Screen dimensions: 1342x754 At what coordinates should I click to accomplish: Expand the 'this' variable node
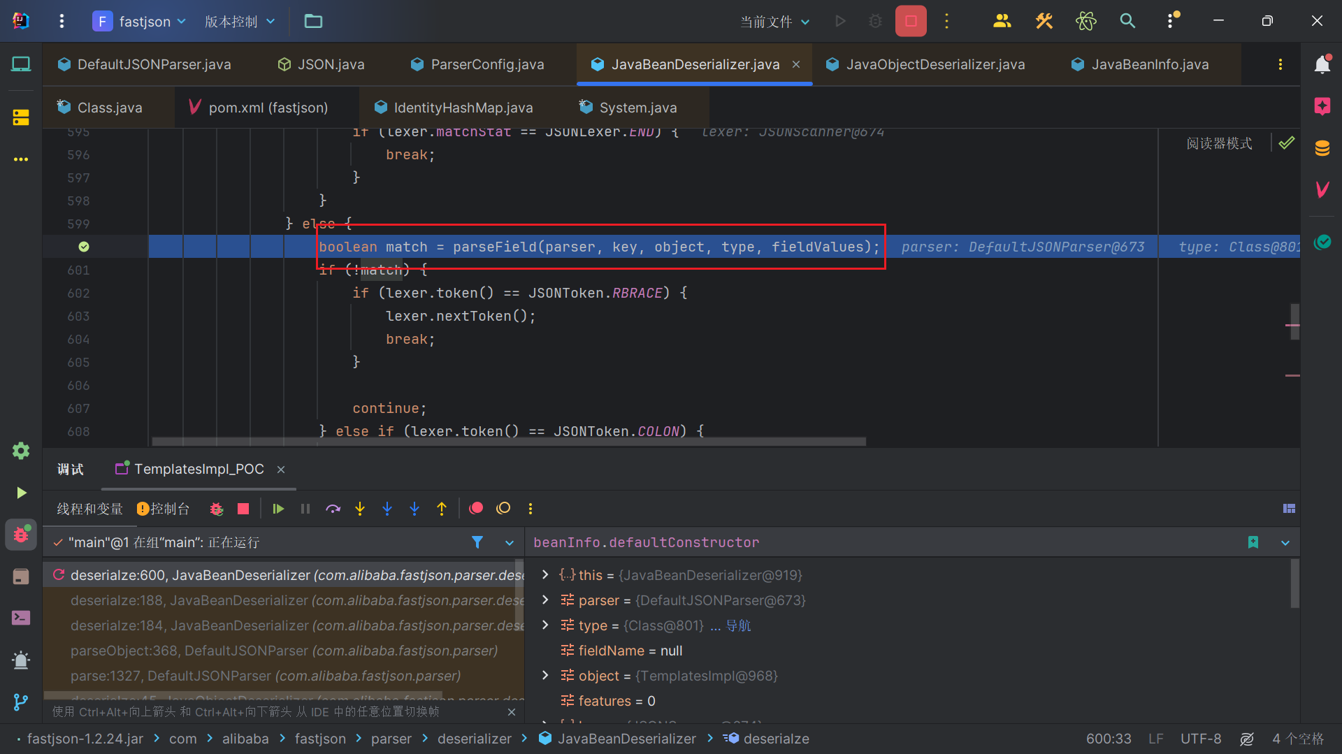tap(545, 574)
